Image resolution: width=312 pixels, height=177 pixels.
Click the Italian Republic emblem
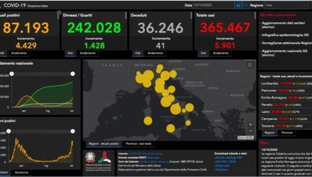tap(90, 157)
